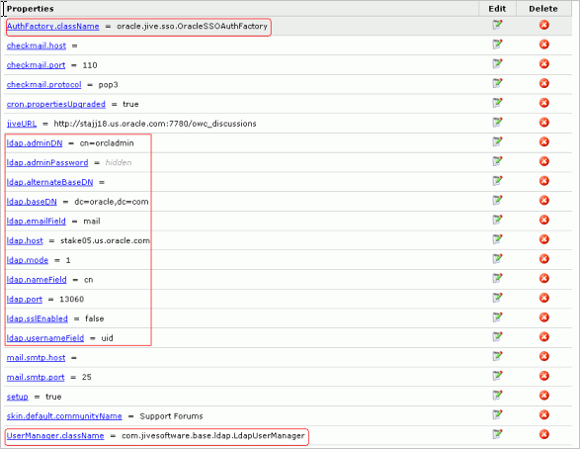Viewport: 580px width, 449px height.
Task: Edit the ldap.baseDN property
Action: pos(498,200)
